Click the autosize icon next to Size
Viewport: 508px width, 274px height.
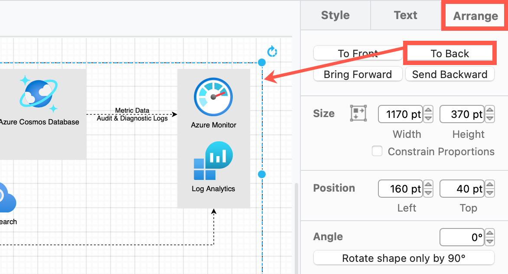point(358,113)
